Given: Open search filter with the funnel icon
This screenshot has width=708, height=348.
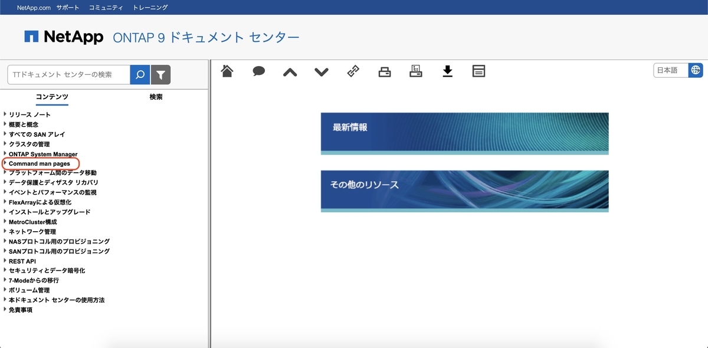Looking at the screenshot, I should click(160, 75).
